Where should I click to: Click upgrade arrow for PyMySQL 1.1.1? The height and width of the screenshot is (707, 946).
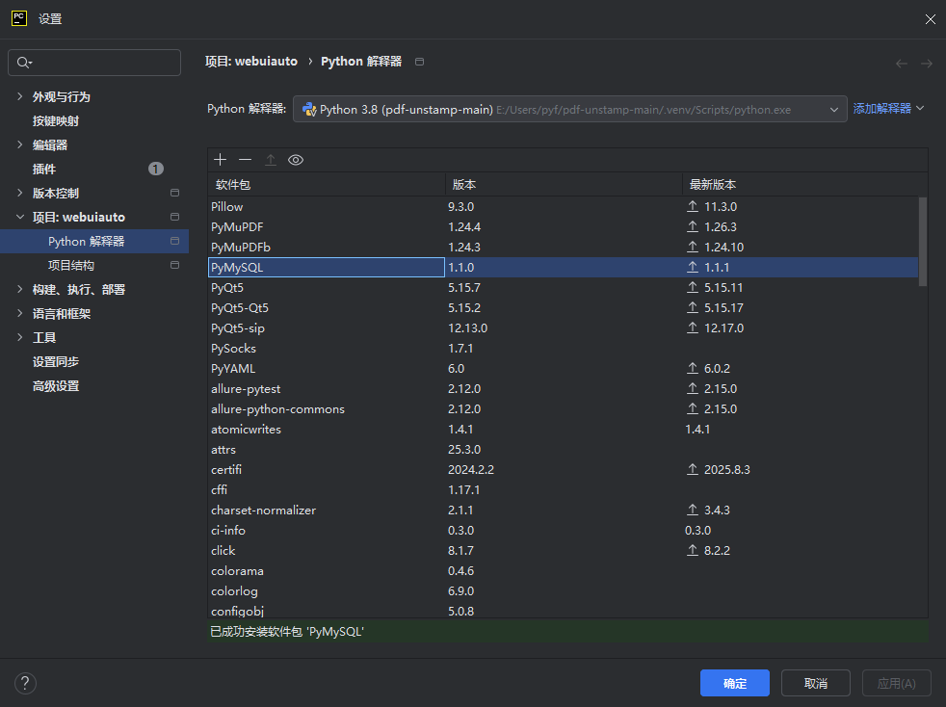(x=693, y=267)
